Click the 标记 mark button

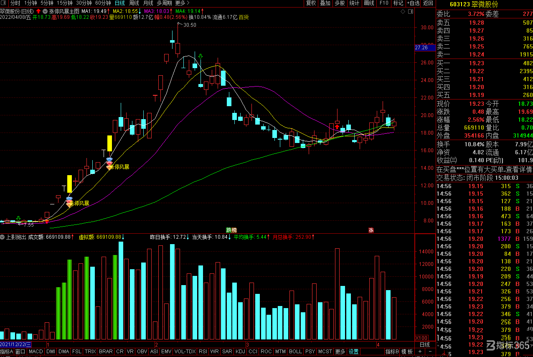point(398,3)
